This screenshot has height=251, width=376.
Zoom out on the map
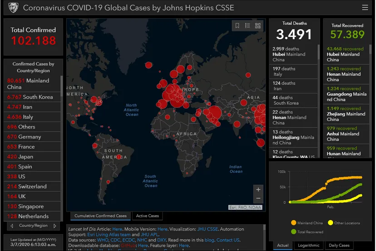click(x=258, y=198)
